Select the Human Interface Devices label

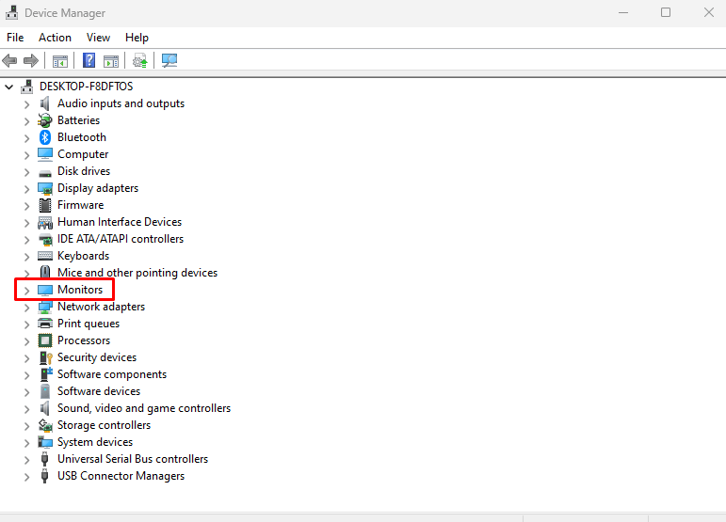(120, 222)
